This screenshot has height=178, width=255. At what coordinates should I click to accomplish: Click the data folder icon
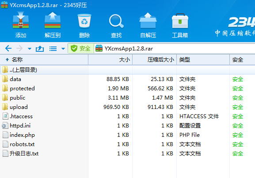[5, 79]
